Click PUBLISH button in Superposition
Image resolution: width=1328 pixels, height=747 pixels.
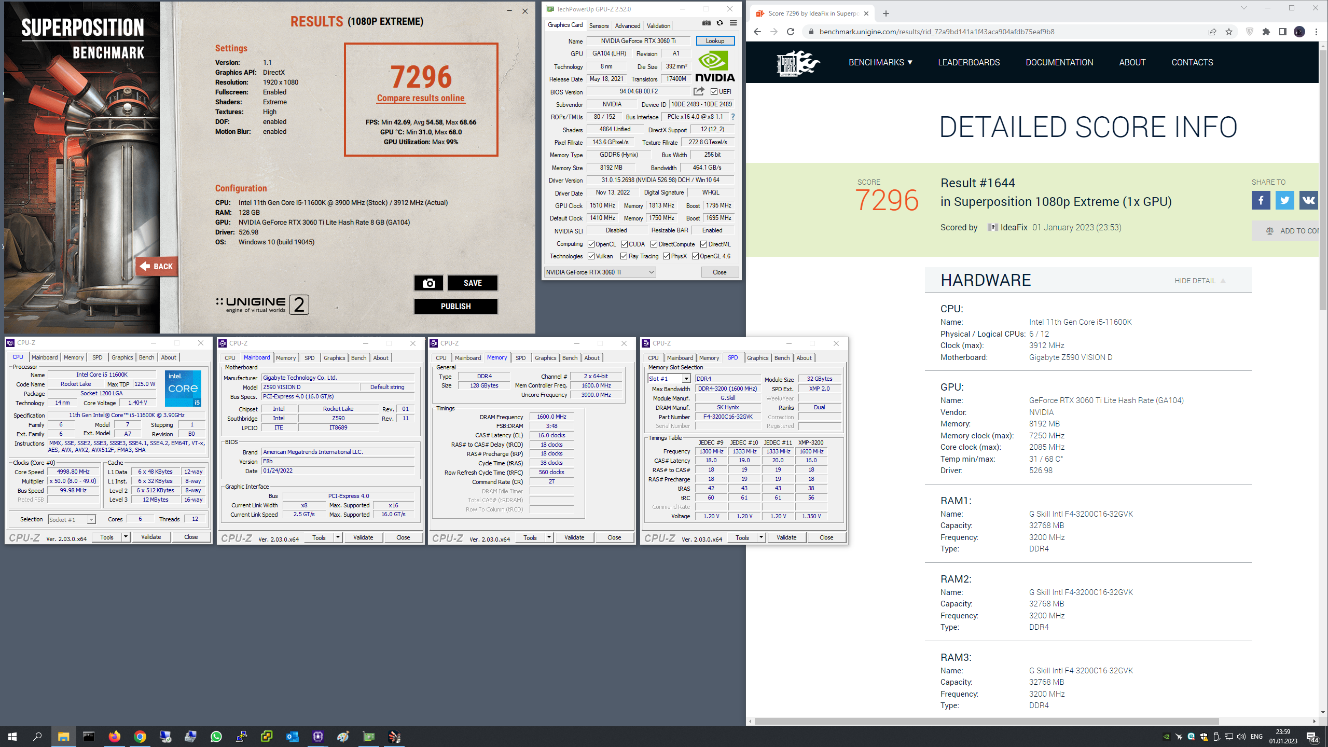(x=456, y=307)
